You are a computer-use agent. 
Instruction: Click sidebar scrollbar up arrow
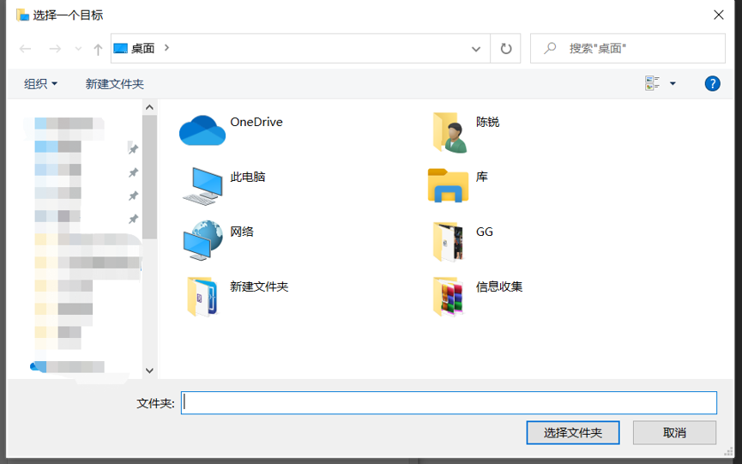(x=149, y=107)
